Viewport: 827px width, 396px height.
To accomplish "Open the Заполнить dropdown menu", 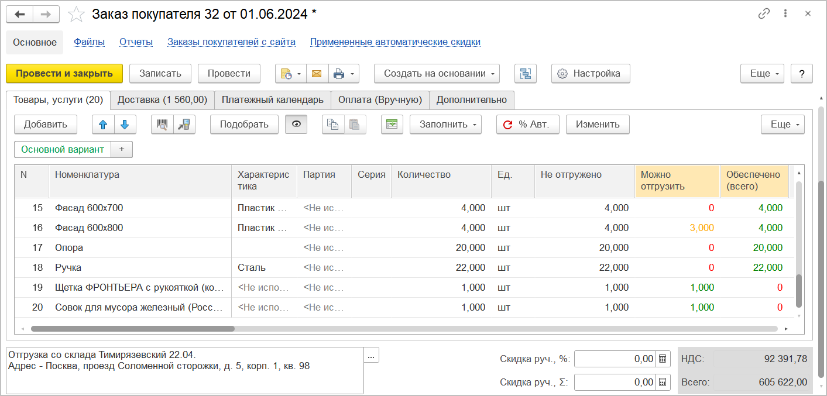I will [x=445, y=124].
